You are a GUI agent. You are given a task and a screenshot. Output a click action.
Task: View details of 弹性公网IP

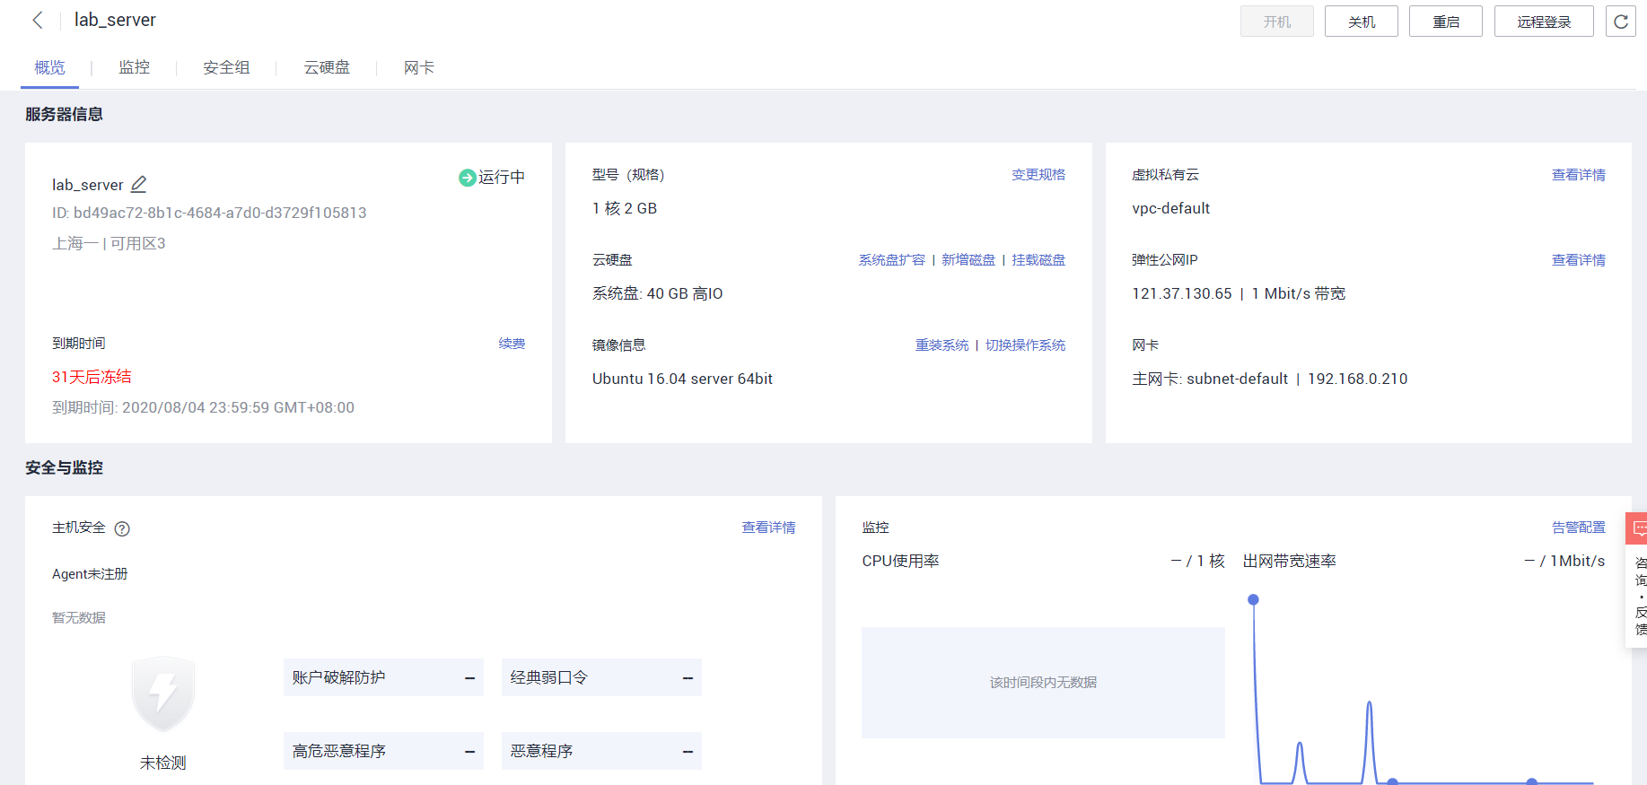click(x=1578, y=260)
